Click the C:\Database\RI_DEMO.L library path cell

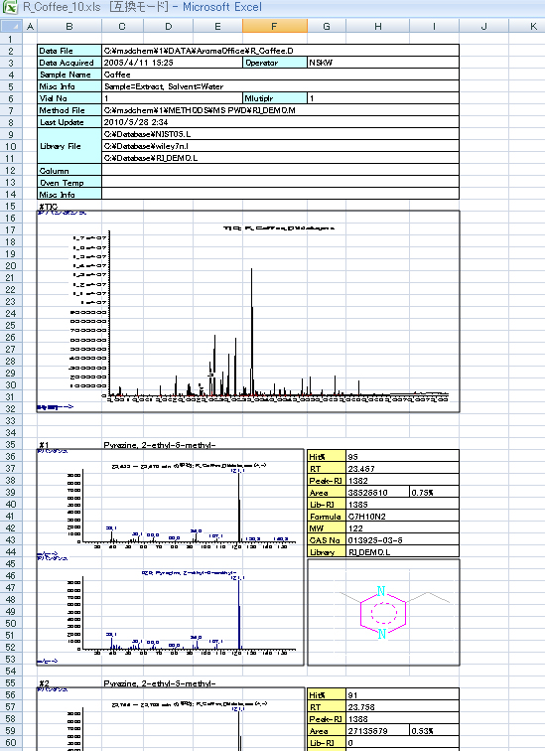pyautogui.click(x=280, y=158)
